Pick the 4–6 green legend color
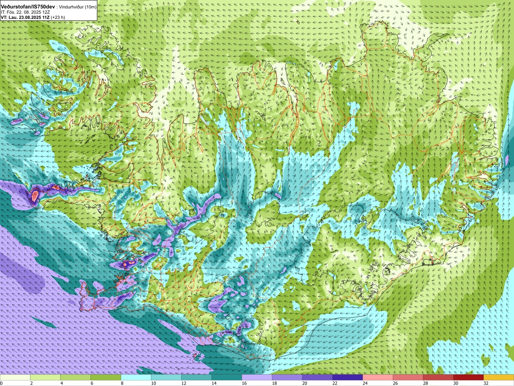Screen dimensions: 514x386 pyautogui.click(x=75, y=378)
